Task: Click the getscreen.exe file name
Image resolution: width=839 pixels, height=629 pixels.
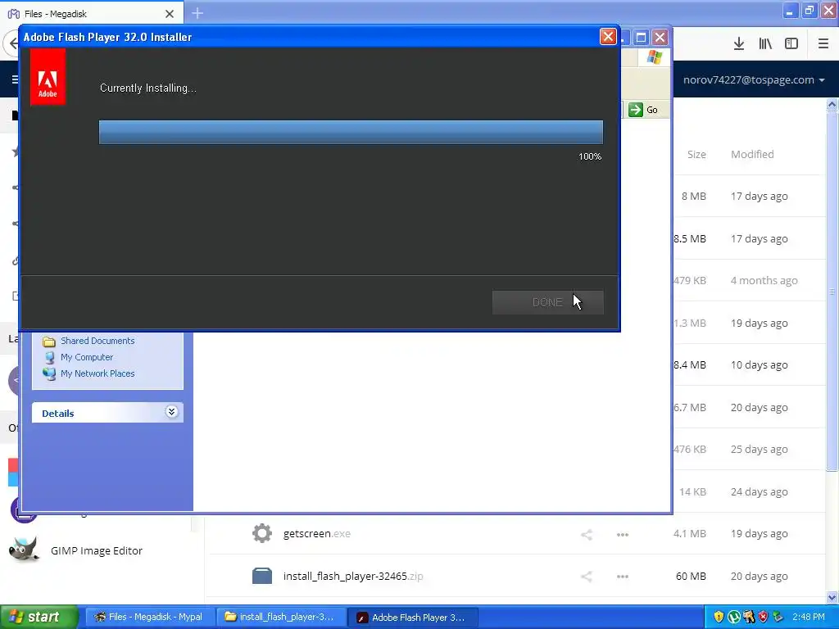Action: (x=317, y=533)
